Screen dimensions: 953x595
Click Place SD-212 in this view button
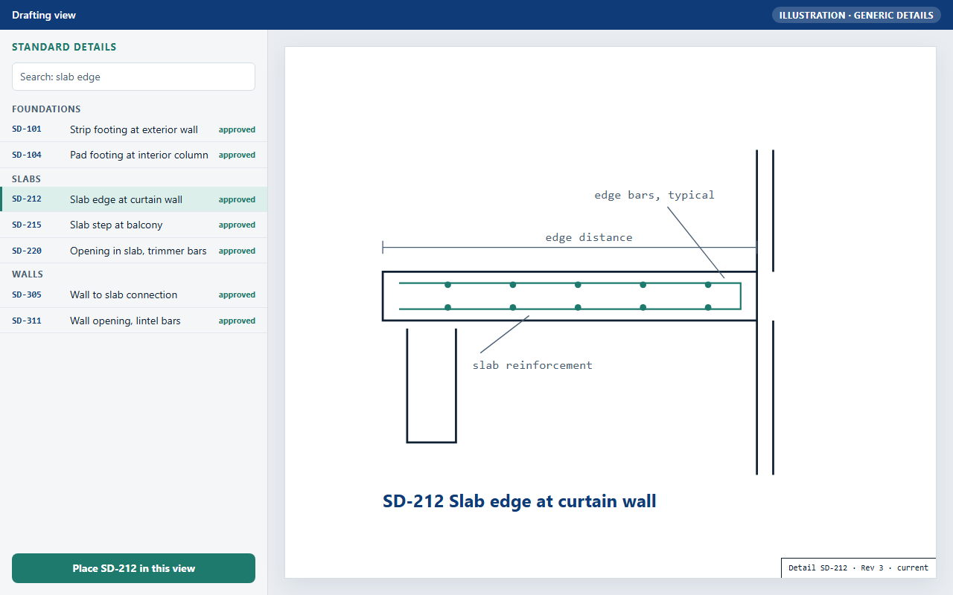[133, 568]
